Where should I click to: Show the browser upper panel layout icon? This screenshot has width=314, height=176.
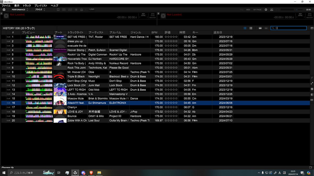coord(260,28)
